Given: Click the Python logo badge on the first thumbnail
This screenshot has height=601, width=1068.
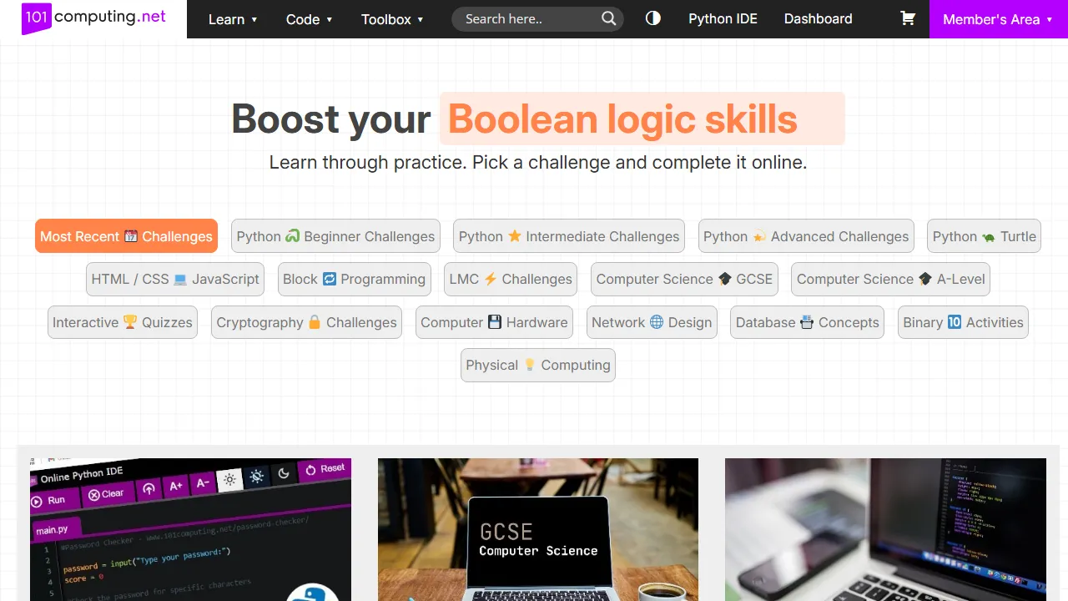Looking at the screenshot, I should pyautogui.click(x=313, y=595).
